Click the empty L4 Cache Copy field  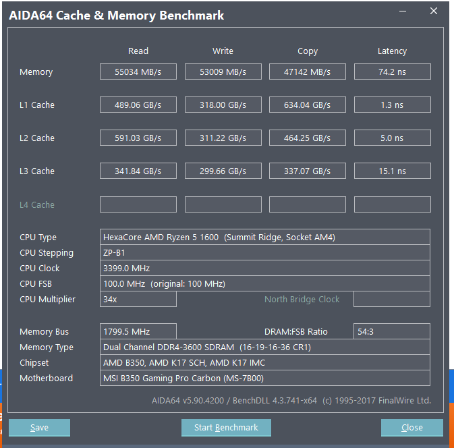coord(307,204)
